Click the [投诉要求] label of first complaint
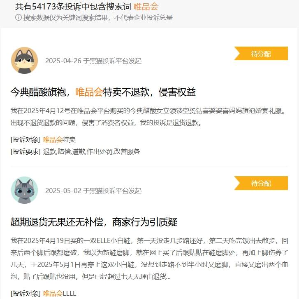Image resolution: width=299 pixels, height=299 pixels. click(25, 152)
